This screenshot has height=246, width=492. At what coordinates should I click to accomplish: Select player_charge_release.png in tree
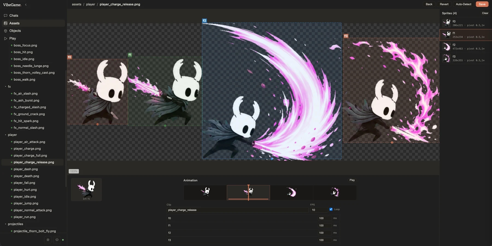tap(33, 162)
